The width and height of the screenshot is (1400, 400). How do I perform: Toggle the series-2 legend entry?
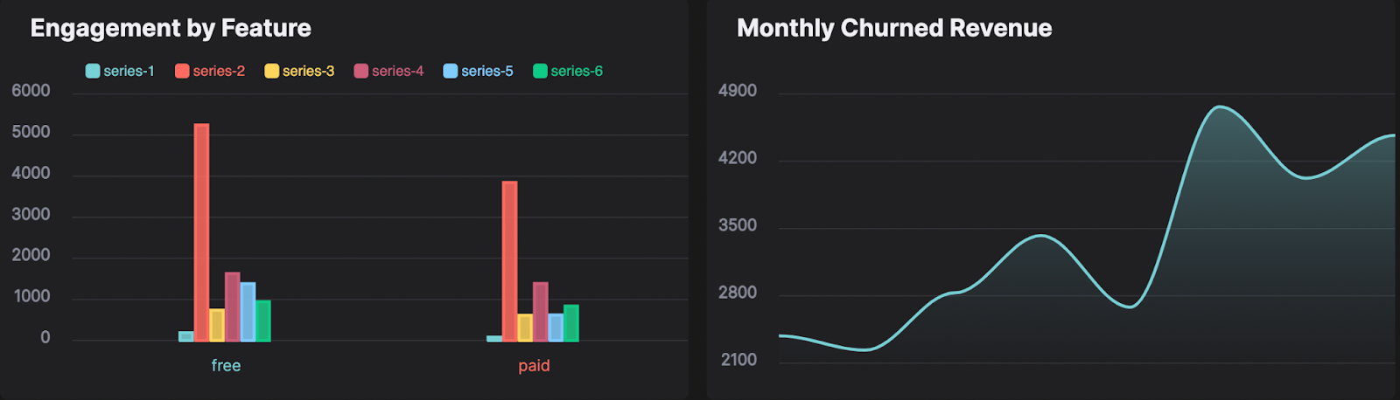(x=210, y=71)
